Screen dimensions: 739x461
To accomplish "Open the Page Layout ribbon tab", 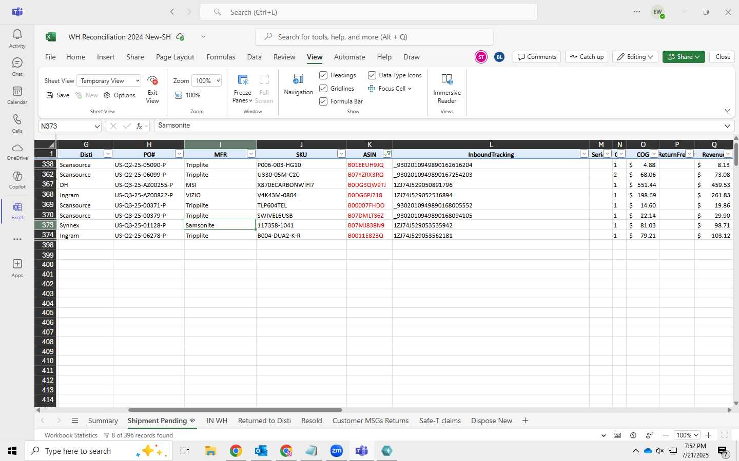I will coord(175,57).
